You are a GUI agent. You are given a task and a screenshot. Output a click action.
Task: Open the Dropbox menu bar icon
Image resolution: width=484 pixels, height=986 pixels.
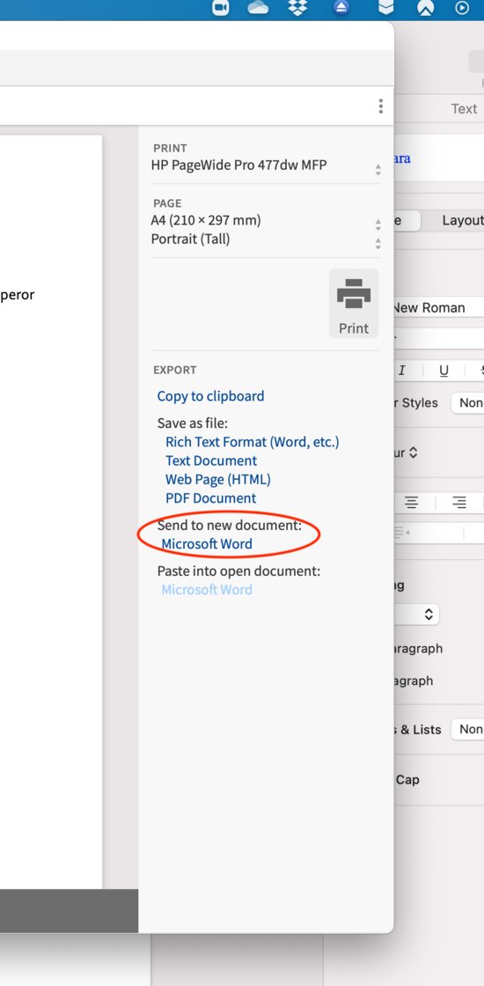(x=297, y=8)
